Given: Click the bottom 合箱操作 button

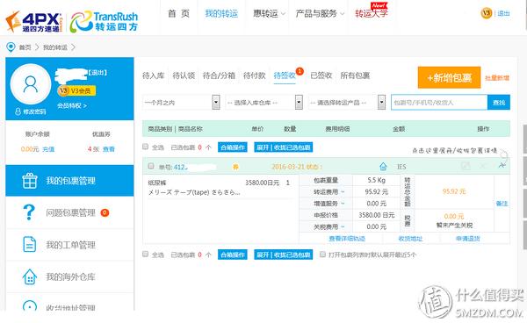Looking at the screenshot, I should 232,255.
